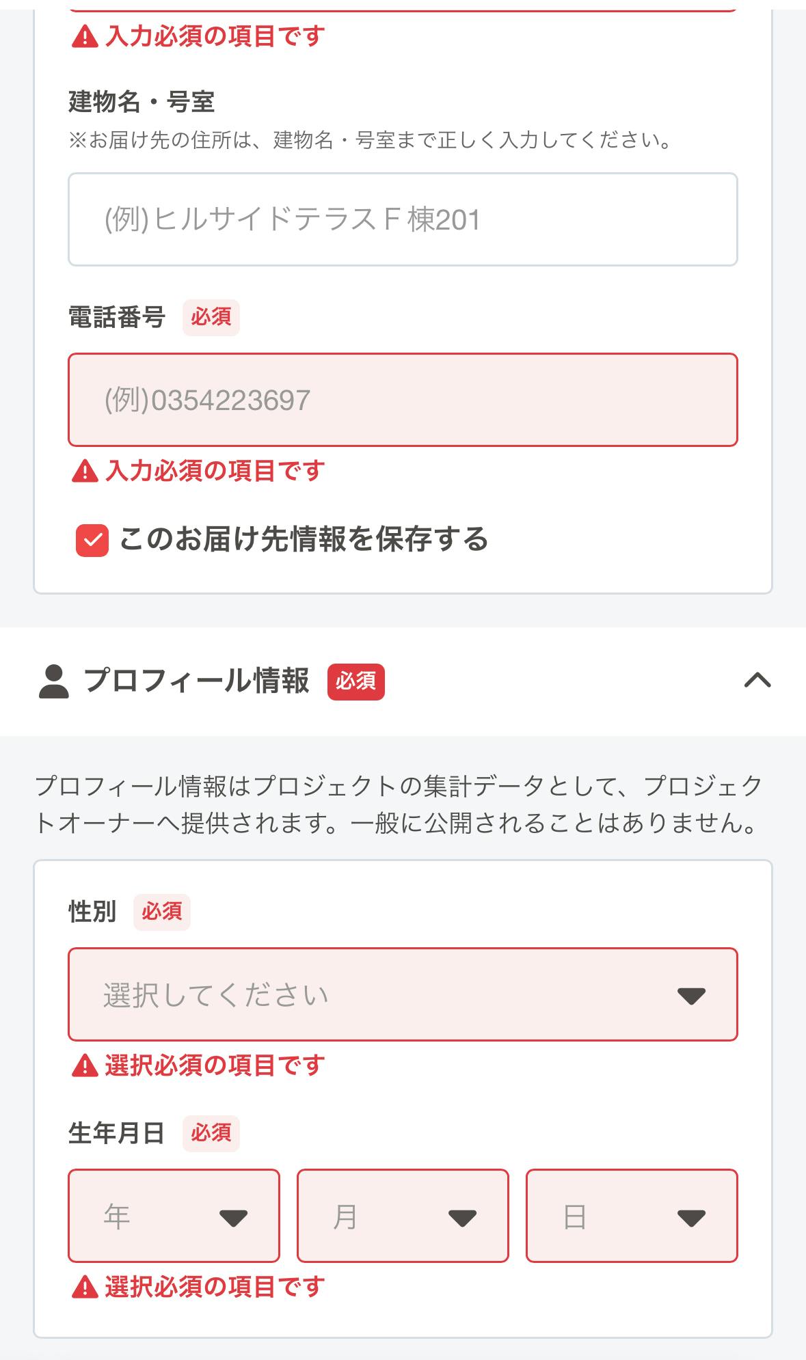Click the profile person icon
Viewport: 806px width, 1360px height.
(53, 681)
